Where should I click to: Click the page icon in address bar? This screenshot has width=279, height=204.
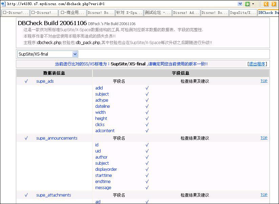pos(3,4)
